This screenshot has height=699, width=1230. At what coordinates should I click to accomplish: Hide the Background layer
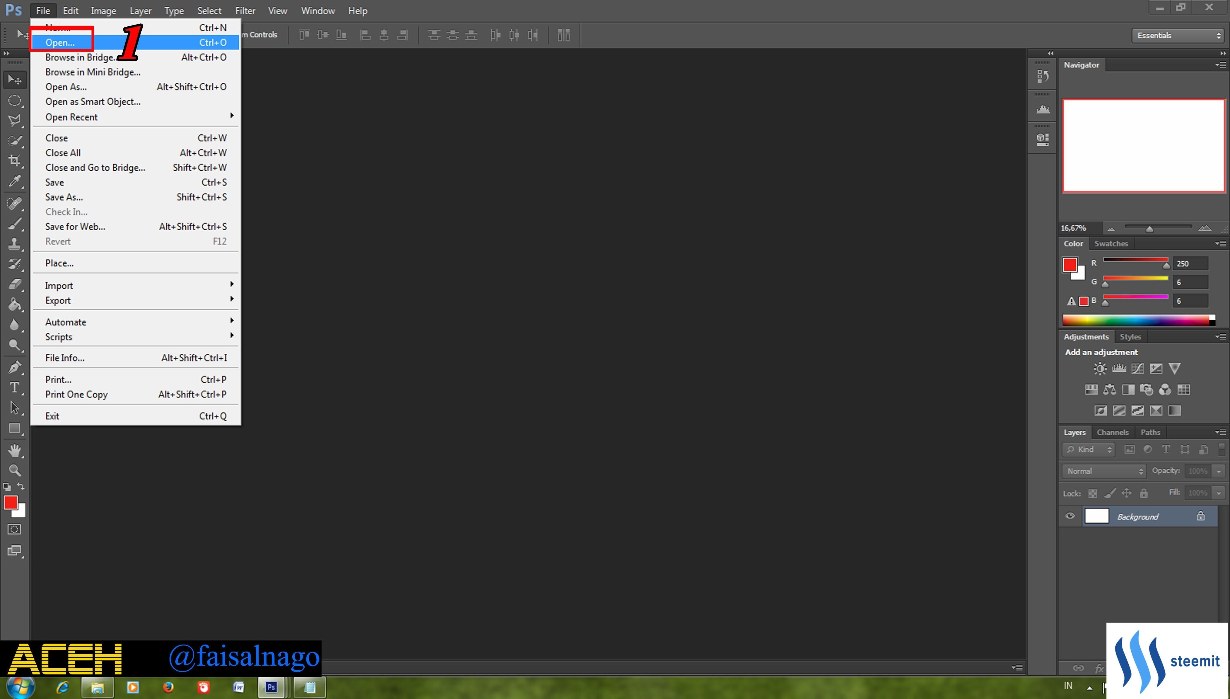[1070, 516]
